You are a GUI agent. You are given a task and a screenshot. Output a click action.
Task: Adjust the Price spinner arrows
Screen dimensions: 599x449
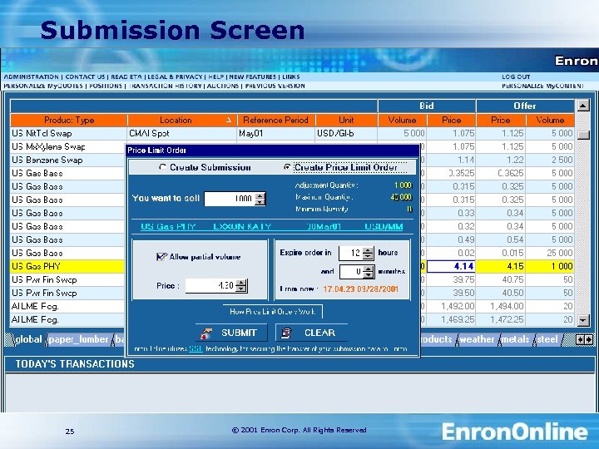(241, 285)
